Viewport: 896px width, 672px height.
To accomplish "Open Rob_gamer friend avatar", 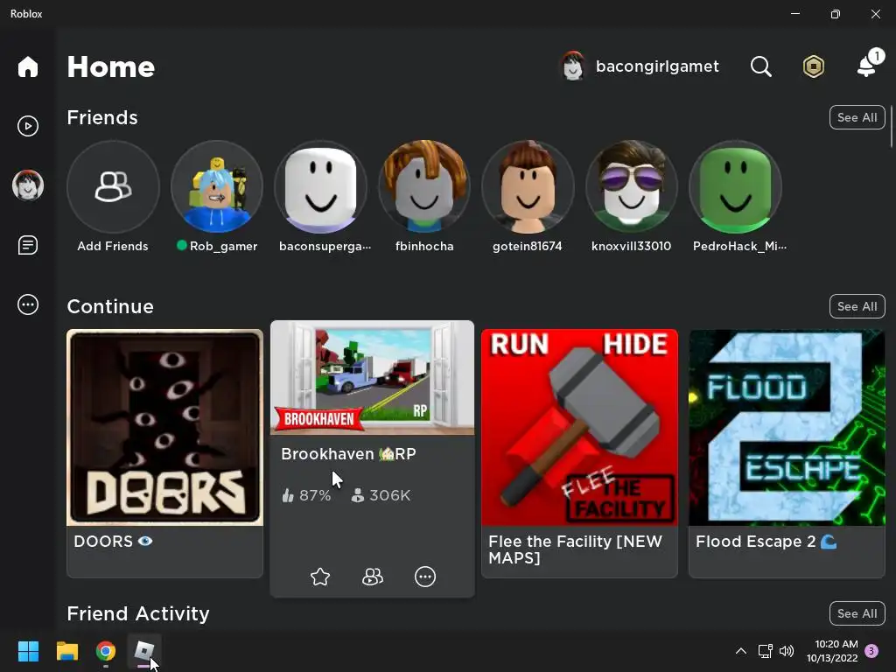I will pyautogui.click(x=217, y=187).
